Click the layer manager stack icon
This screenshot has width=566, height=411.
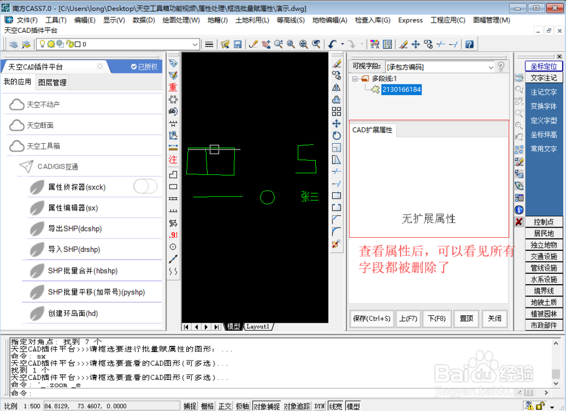coord(14,44)
